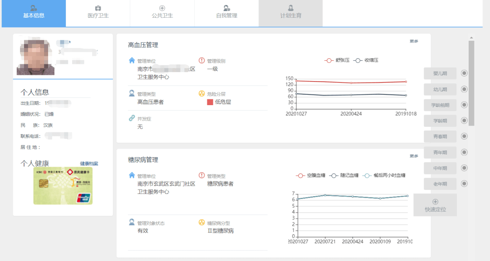This screenshot has height=261, width=490.
Task: Click the 居民健康卡 card image
Action: (63, 186)
